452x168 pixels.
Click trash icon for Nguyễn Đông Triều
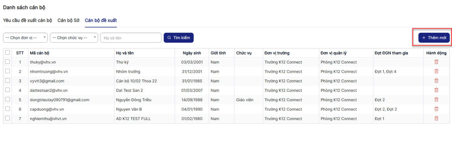point(436,100)
